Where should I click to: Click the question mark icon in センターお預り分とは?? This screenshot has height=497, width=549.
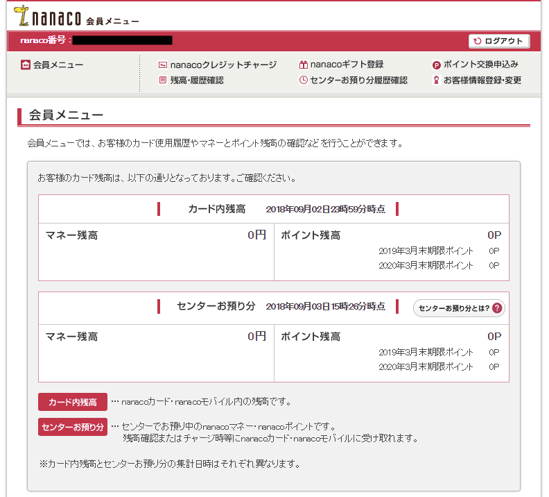click(496, 308)
